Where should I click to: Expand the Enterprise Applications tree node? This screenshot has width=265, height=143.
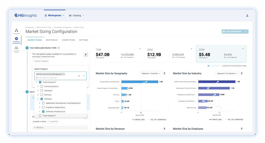[40, 107]
